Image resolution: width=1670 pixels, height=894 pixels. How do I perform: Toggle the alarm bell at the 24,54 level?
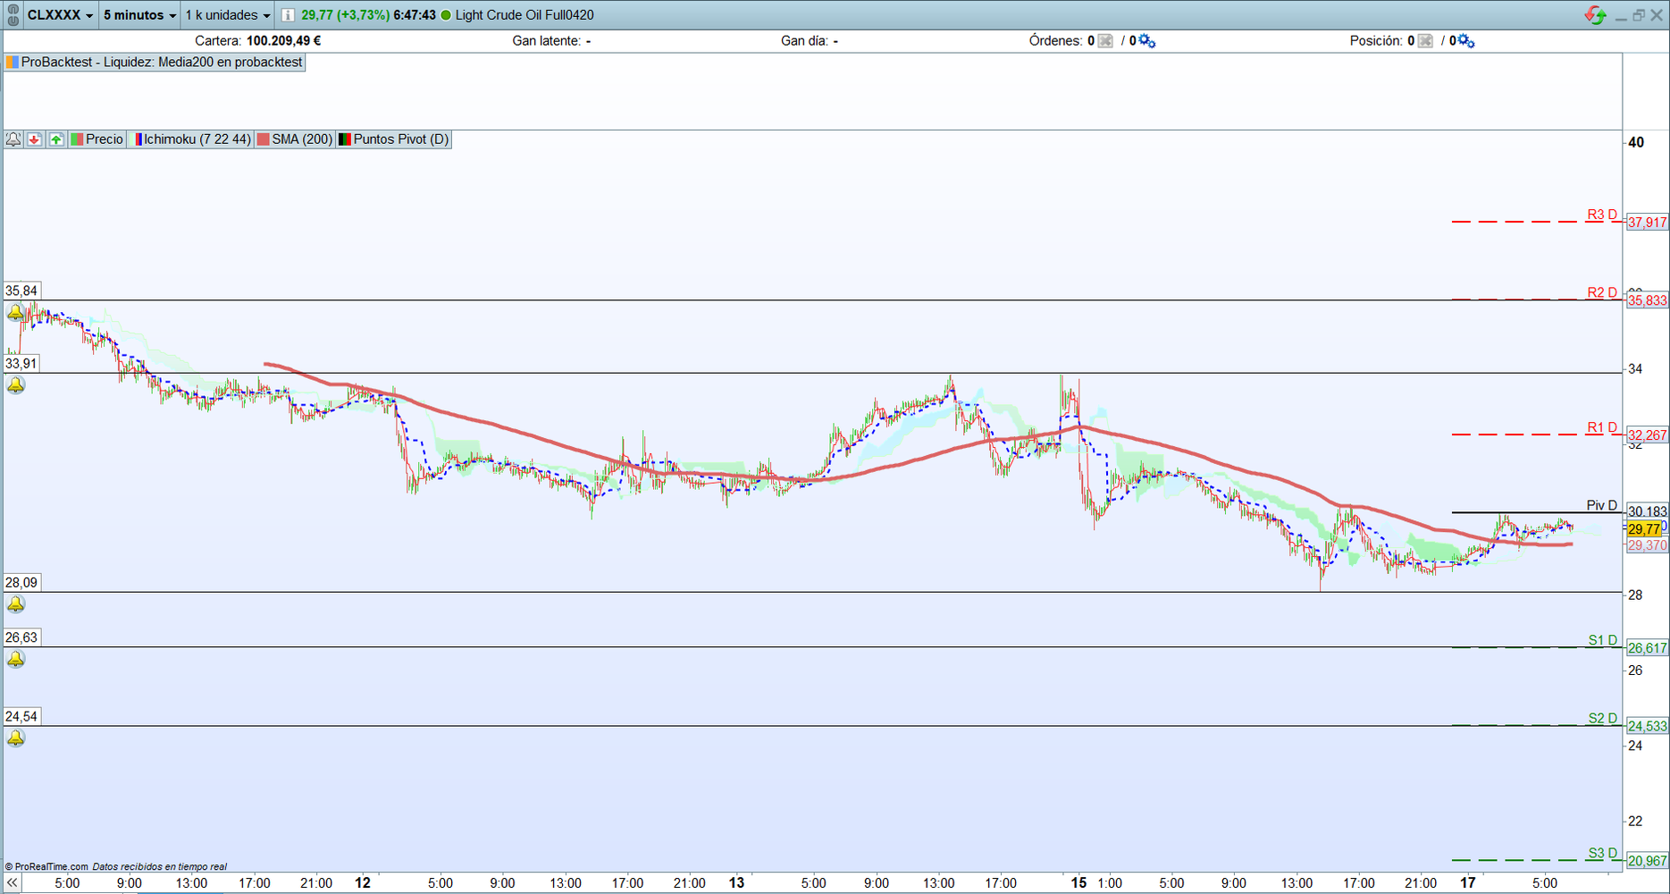click(15, 738)
